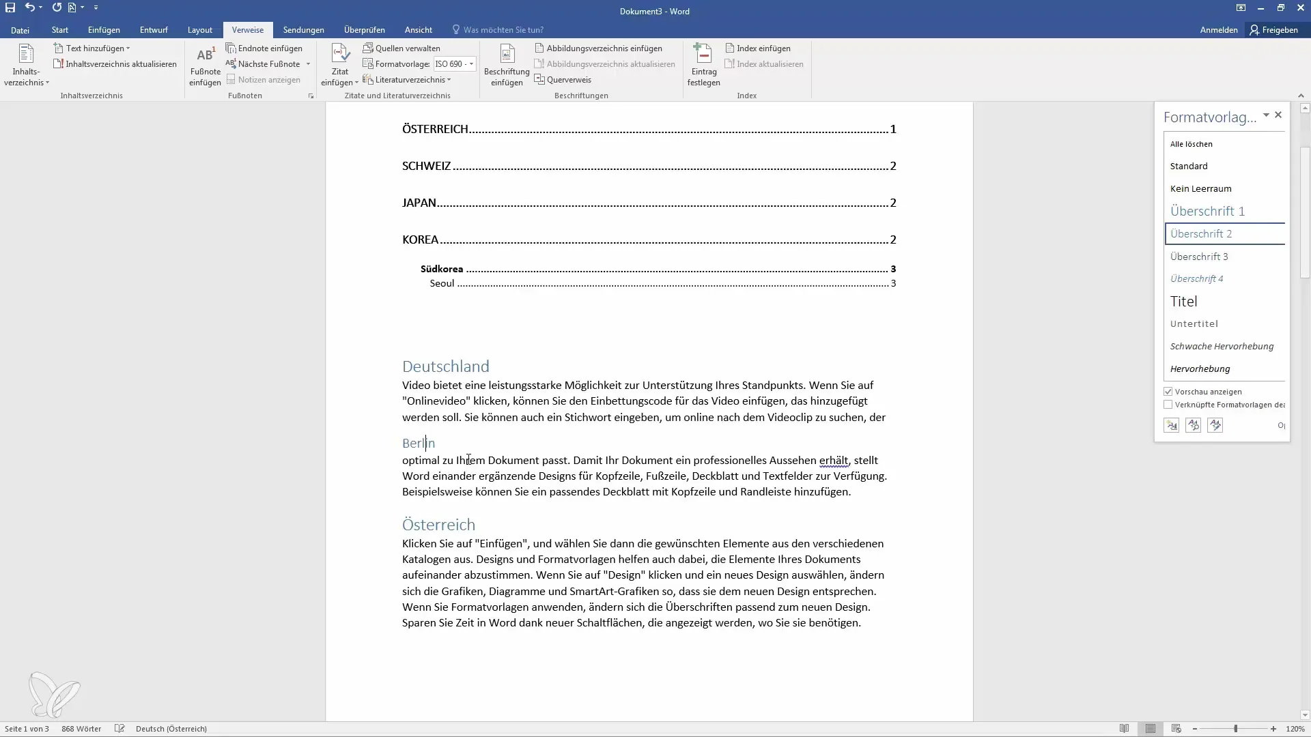1311x737 pixels.
Task: Switch to the Layout tab
Action: (200, 30)
